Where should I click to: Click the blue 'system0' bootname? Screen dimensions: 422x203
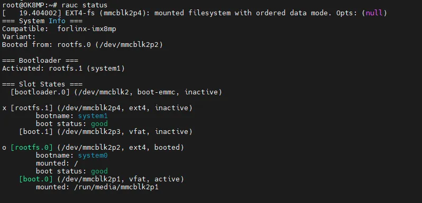coord(93,155)
